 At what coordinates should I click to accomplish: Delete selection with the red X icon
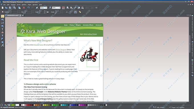(24, 8)
